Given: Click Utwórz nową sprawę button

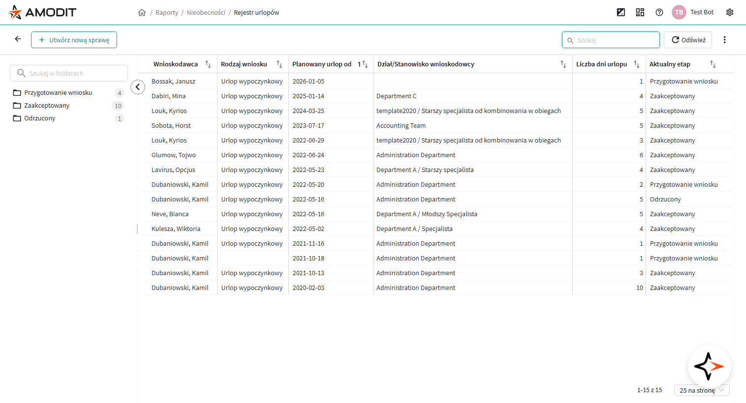Looking at the screenshot, I should coord(74,40).
